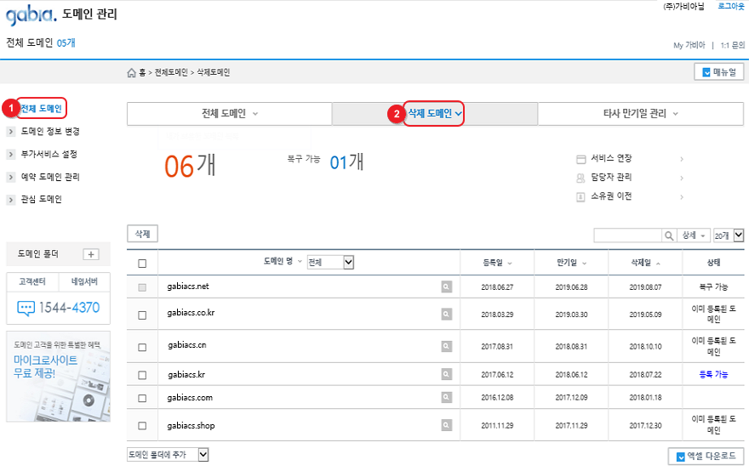749x471 pixels.
Task: Click the 등록 가능 link for gabiacs.kr
Action: click(x=713, y=375)
